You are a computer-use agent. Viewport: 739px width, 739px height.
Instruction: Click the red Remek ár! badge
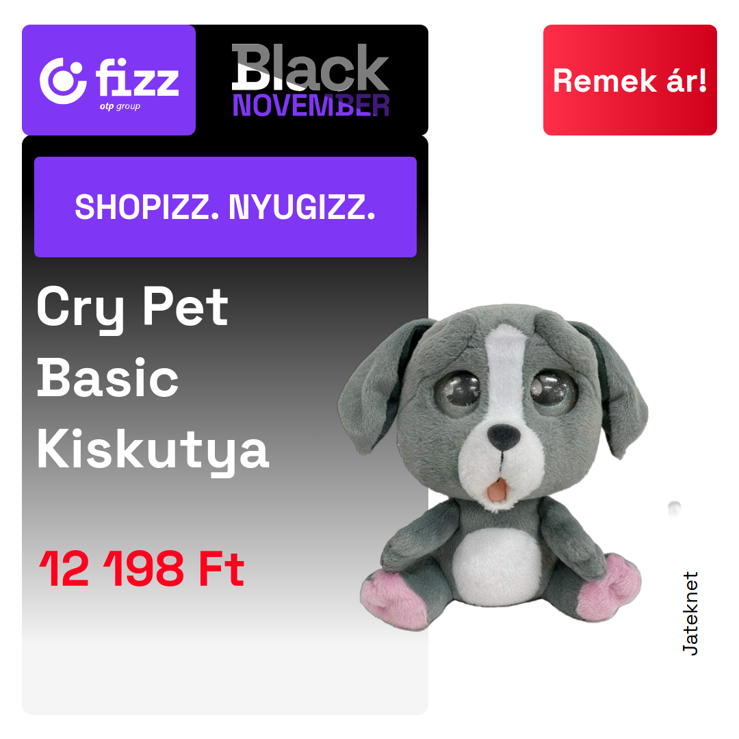(630, 80)
